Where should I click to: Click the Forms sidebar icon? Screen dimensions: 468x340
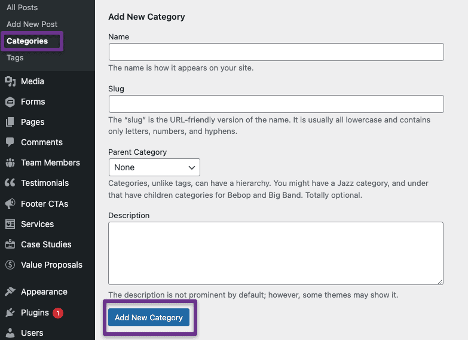pos(10,102)
